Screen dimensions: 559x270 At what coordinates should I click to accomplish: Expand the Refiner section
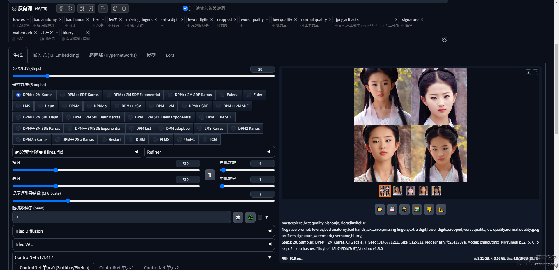point(209,152)
